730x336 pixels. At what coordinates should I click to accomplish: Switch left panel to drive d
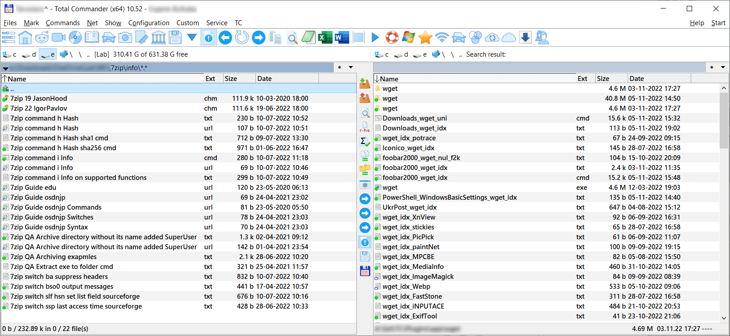pos(29,54)
